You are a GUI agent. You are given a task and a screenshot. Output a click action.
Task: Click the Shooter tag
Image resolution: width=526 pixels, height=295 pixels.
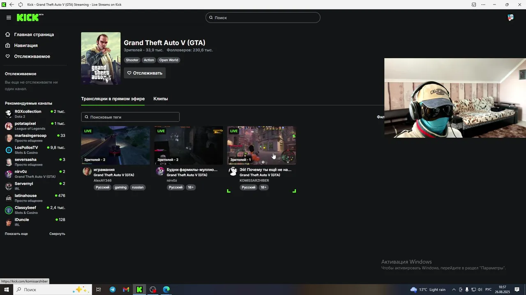tap(132, 60)
